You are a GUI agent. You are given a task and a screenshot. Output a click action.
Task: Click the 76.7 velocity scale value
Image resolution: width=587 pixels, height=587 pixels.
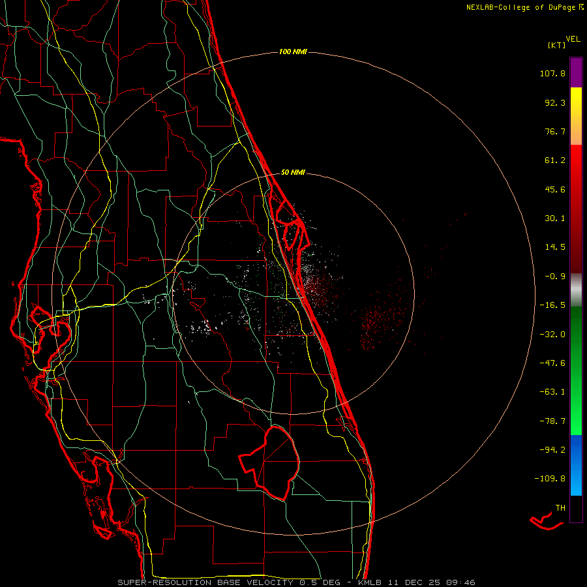pyautogui.click(x=555, y=131)
